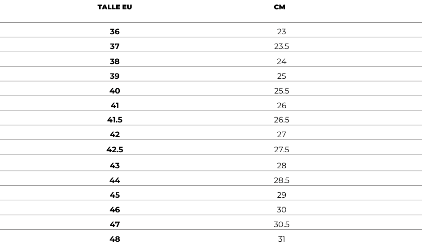This screenshot has width=422, height=248.
Task: Select EU size 42 cell
Action: [115, 134]
